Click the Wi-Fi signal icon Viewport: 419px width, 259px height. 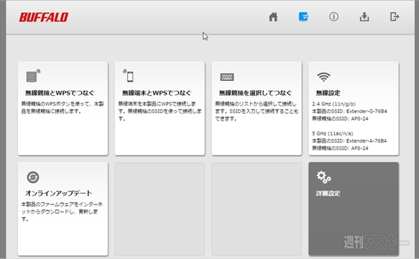coord(323,77)
